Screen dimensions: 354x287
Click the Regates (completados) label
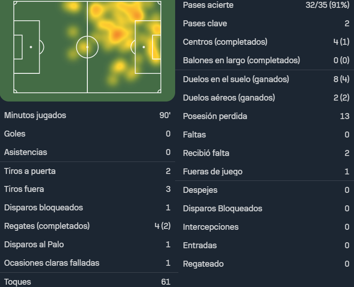[x=47, y=226]
